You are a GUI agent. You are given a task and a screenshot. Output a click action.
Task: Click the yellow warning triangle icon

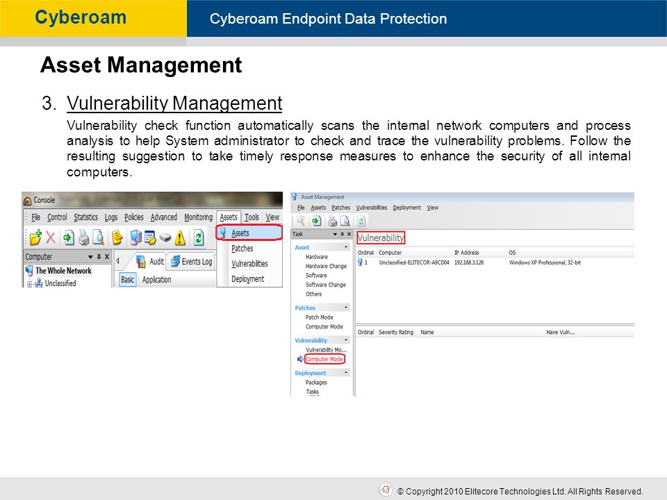point(180,237)
